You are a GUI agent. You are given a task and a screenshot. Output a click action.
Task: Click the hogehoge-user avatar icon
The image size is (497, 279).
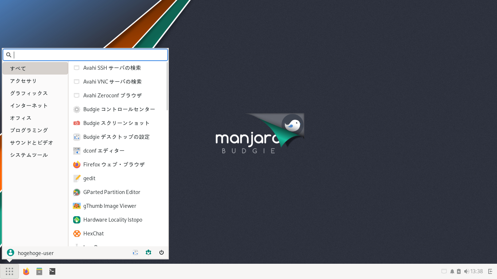[x=11, y=252]
